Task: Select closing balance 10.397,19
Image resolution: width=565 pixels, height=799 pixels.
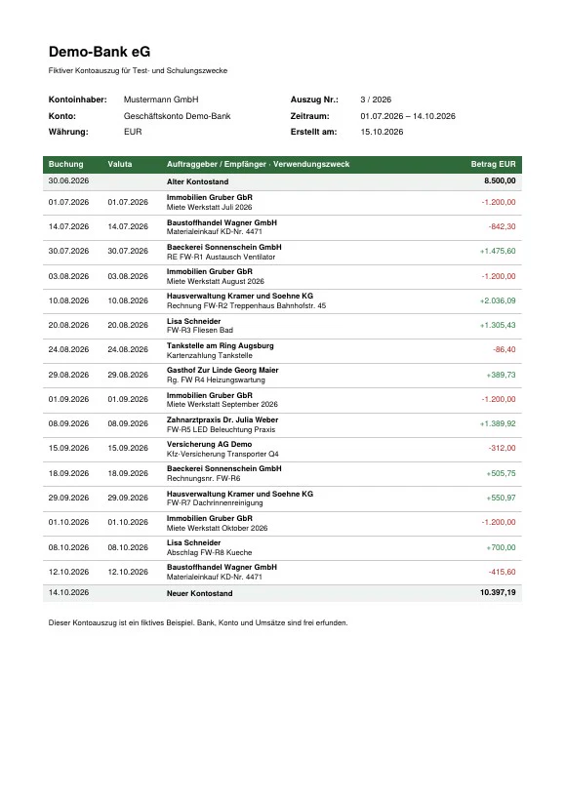Action: pyautogui.click(x=498, y=592)
